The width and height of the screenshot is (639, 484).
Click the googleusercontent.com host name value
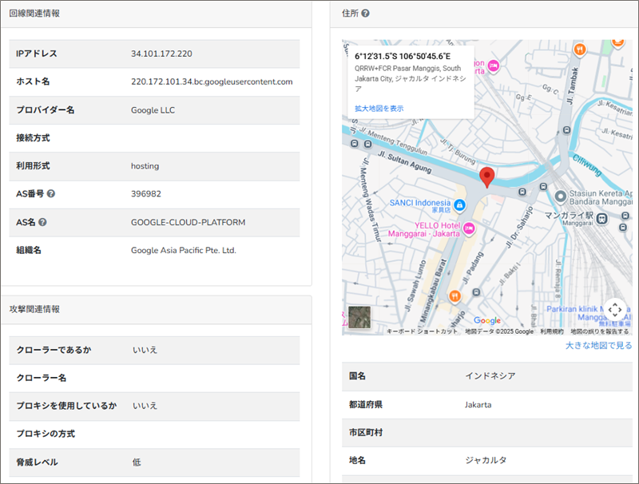click(x=212, y=81)
